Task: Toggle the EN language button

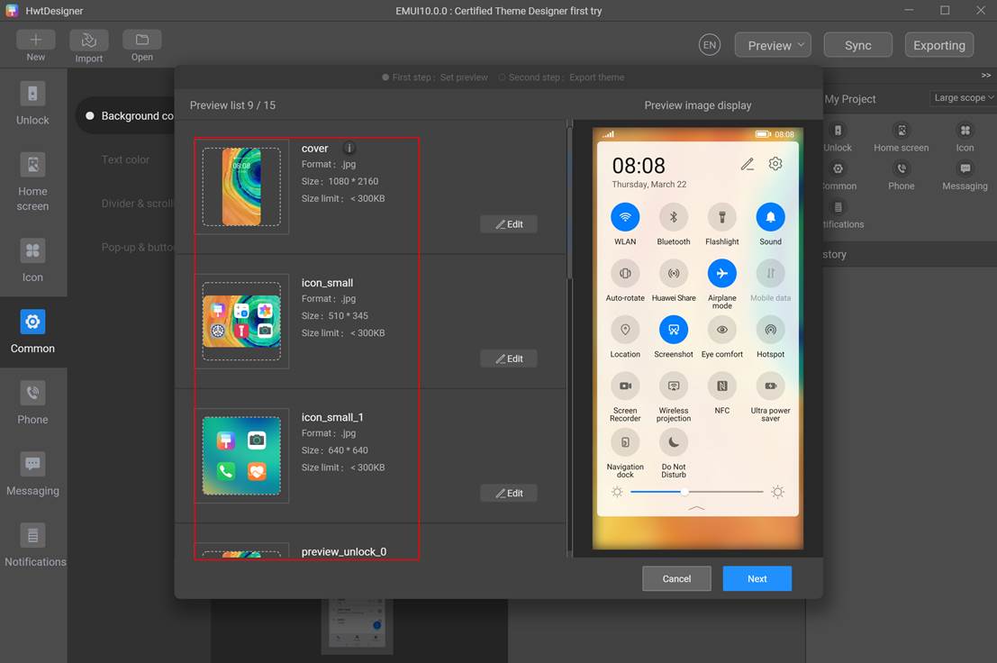Action: (x=710, y=45)
